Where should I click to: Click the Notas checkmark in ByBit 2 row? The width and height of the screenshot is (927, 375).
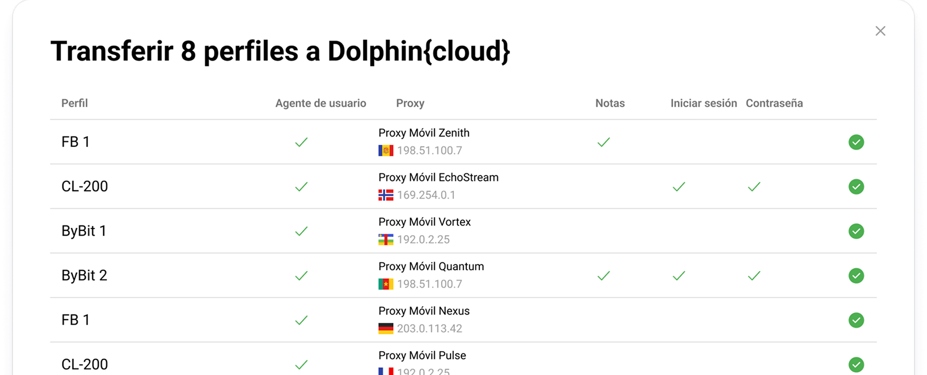604,276
